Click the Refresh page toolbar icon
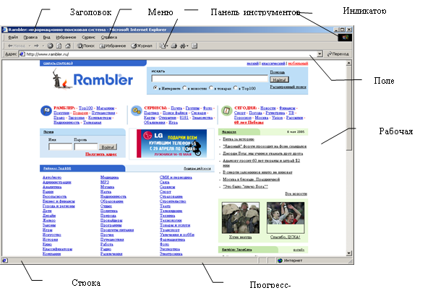 pos(59,45)
